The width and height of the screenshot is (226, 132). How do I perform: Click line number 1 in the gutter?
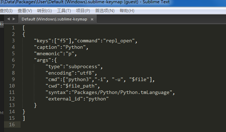pyautogui.click(x=13, y=28)
